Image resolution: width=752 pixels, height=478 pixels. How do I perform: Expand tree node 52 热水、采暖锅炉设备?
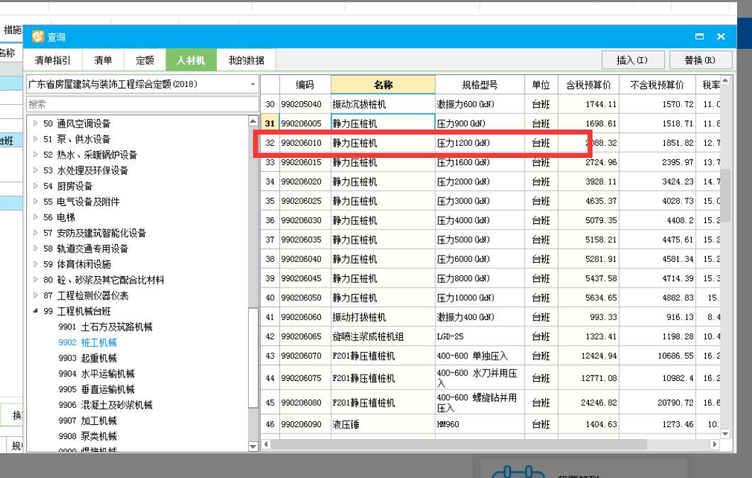(x=35, y=154)
